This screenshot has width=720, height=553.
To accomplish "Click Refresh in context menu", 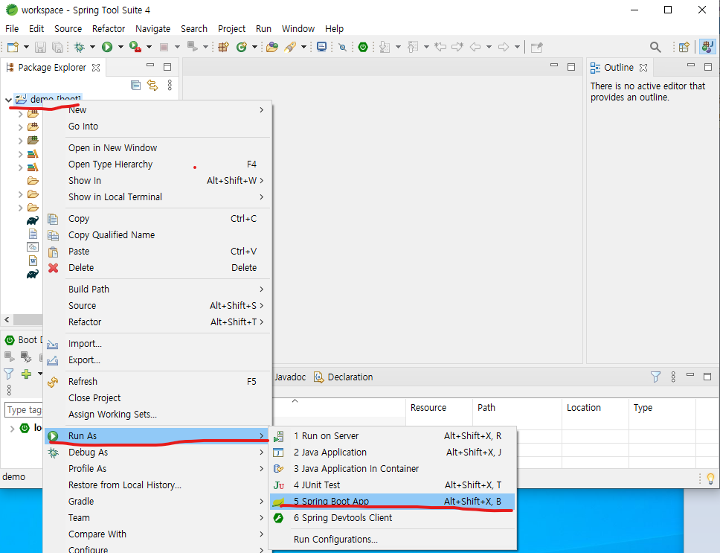I will [x=157, y=382].
